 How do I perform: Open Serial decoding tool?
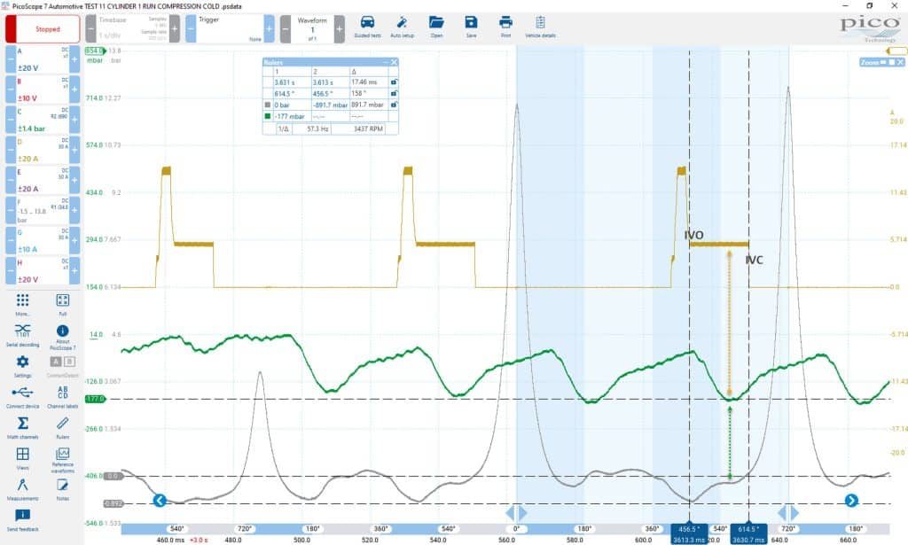click(x=22, y=335)
